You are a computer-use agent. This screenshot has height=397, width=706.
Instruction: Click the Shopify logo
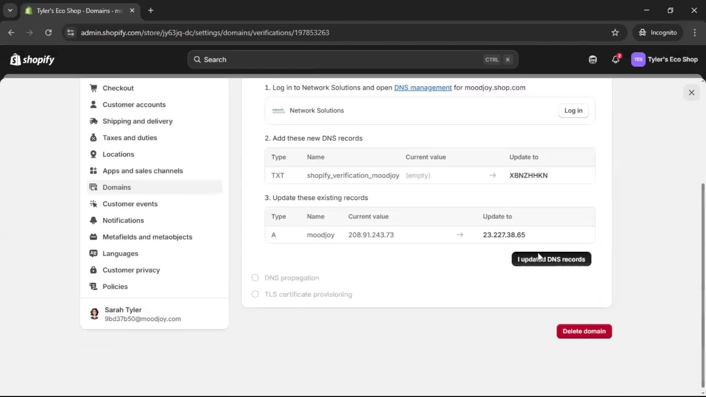(x=32, y=60)
